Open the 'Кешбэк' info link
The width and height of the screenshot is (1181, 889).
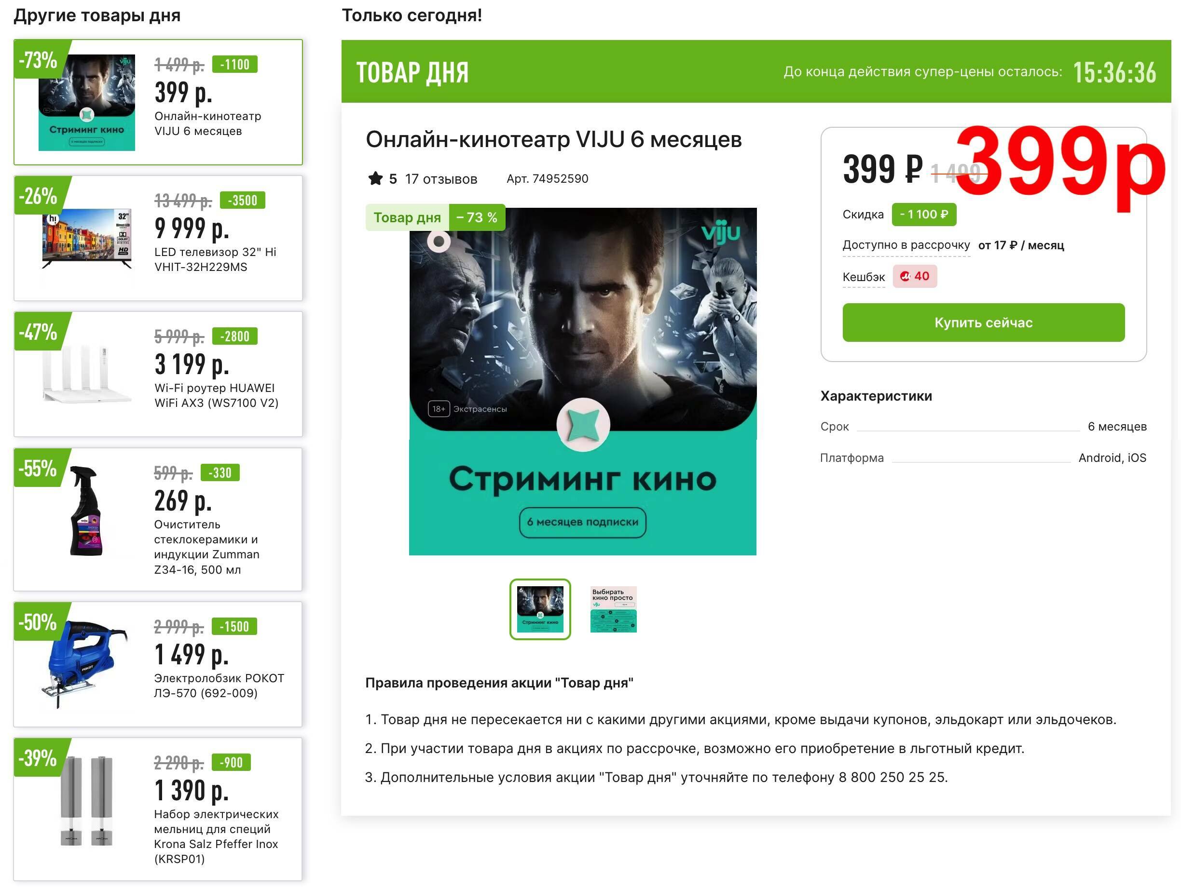[864, 277]
